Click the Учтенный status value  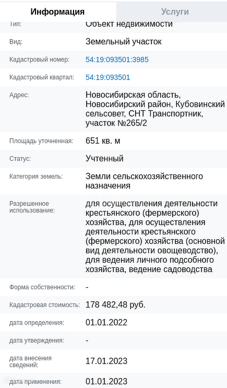(x=104, y=159)
